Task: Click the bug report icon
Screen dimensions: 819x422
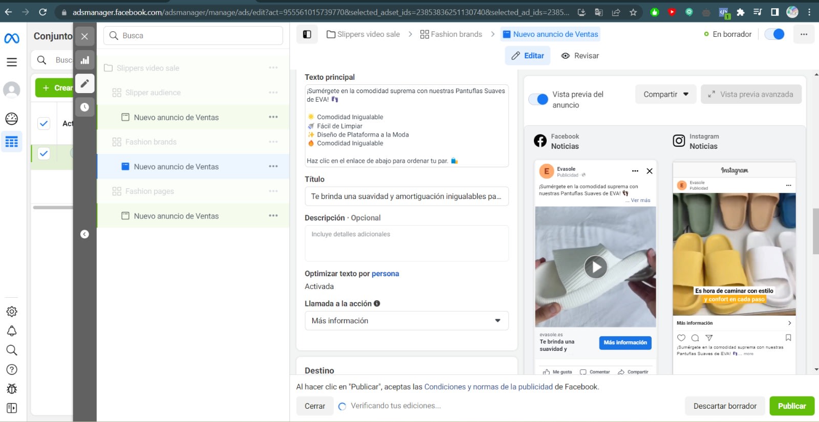Action: pyautogui.click(x=12, y=389)
